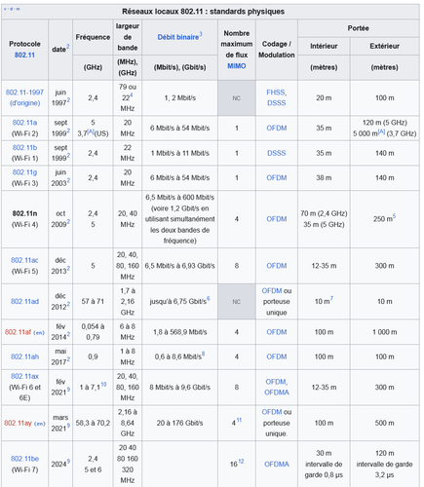Click the '38 m' interior range cell
This screenshot has width=424, height=487.
pos(324,178)
